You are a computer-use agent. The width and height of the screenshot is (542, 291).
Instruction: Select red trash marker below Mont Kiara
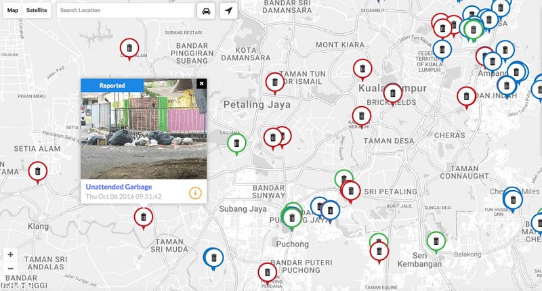pos(362,70)
